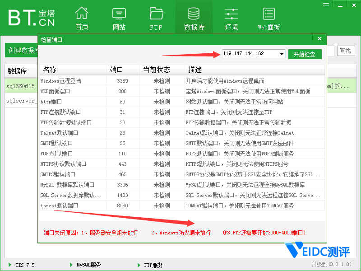Sort by the 当前状态 column header
This screenshot has height=271, width=361.
[157, 70]
